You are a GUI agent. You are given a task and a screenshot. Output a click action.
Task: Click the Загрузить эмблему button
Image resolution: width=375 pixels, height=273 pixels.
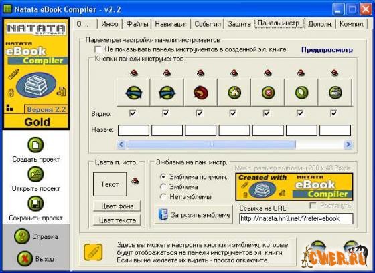pyautogui.click(x=194, y=214)
